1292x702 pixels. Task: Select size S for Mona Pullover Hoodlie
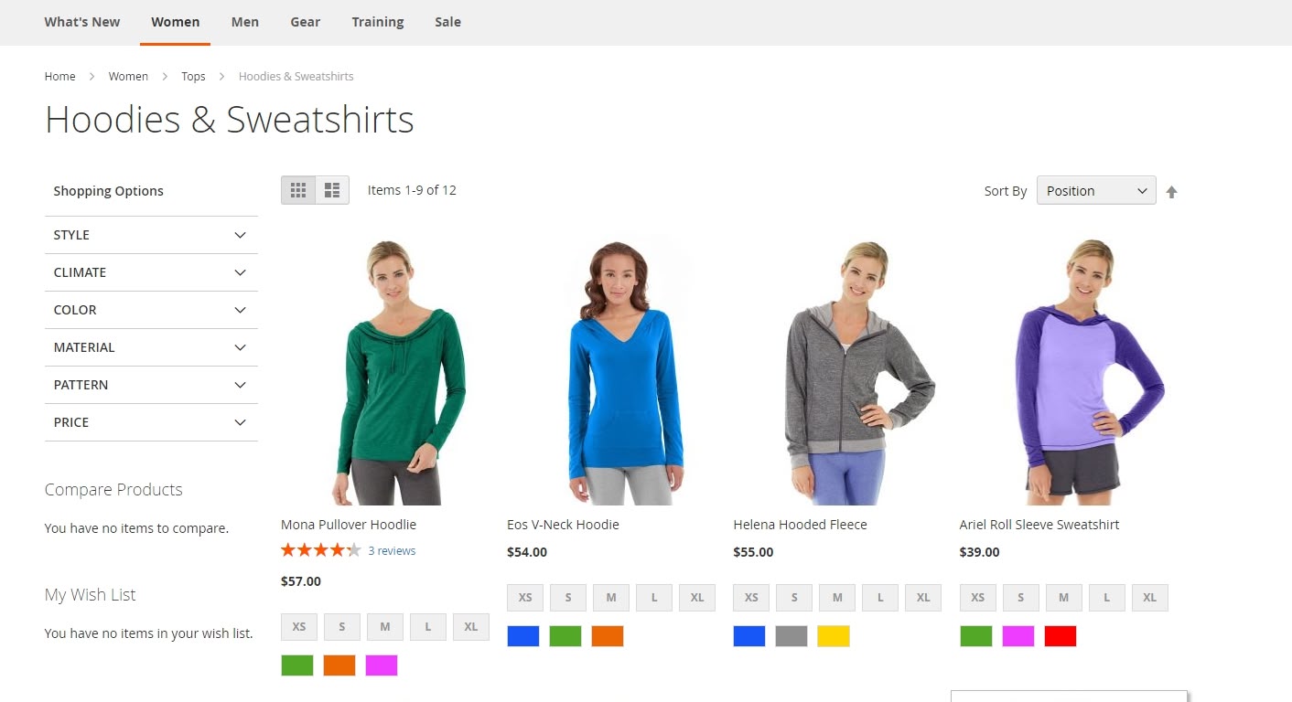pyautogui.click(x=342, y=627)
